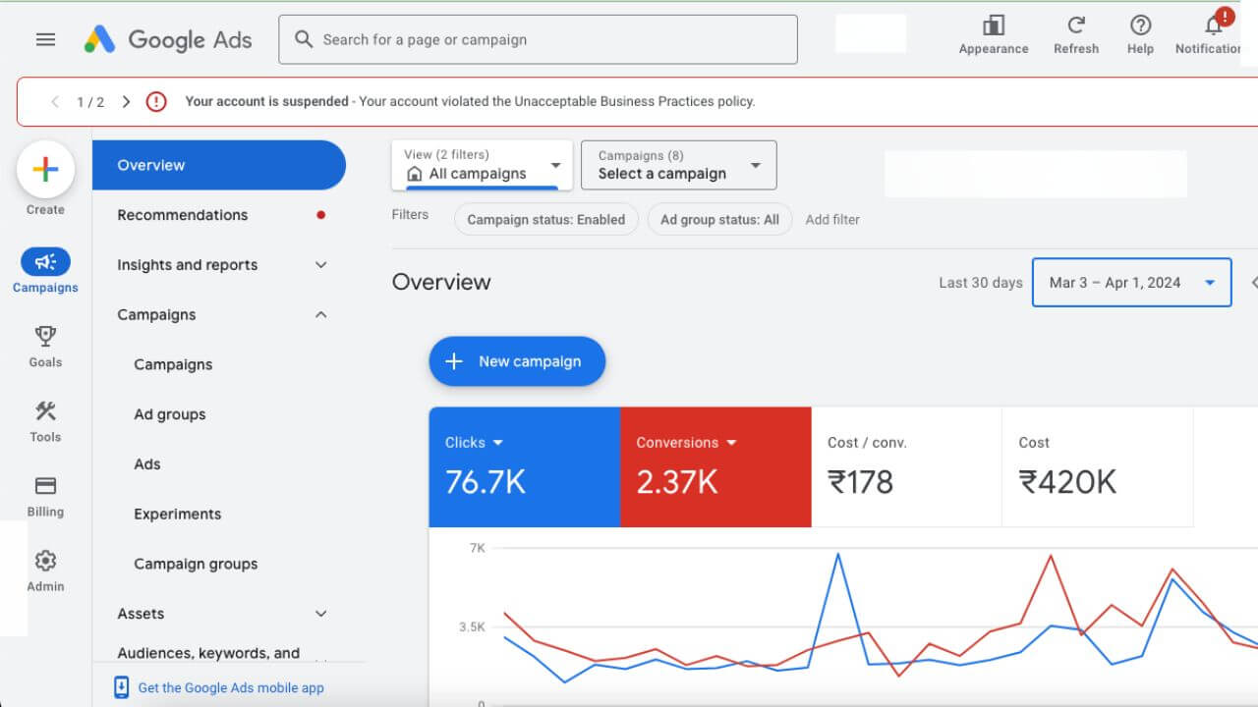Go to next alert notification arrow
This screenshot has width=1258, height=707.
click(126, 102)
